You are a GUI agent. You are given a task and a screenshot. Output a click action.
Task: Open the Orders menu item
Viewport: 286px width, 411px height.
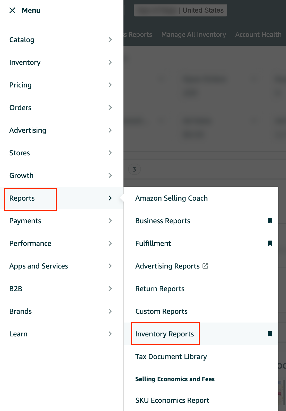click(20, 108)
